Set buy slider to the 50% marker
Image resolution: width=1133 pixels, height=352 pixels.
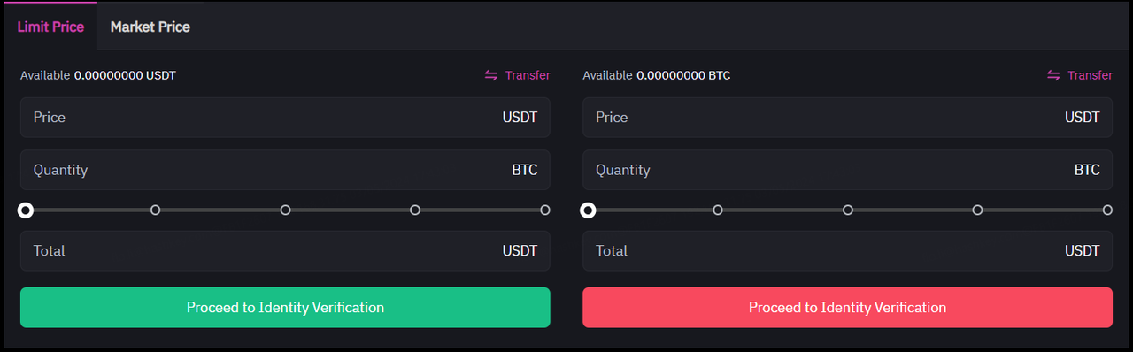[x=286, y=210]
